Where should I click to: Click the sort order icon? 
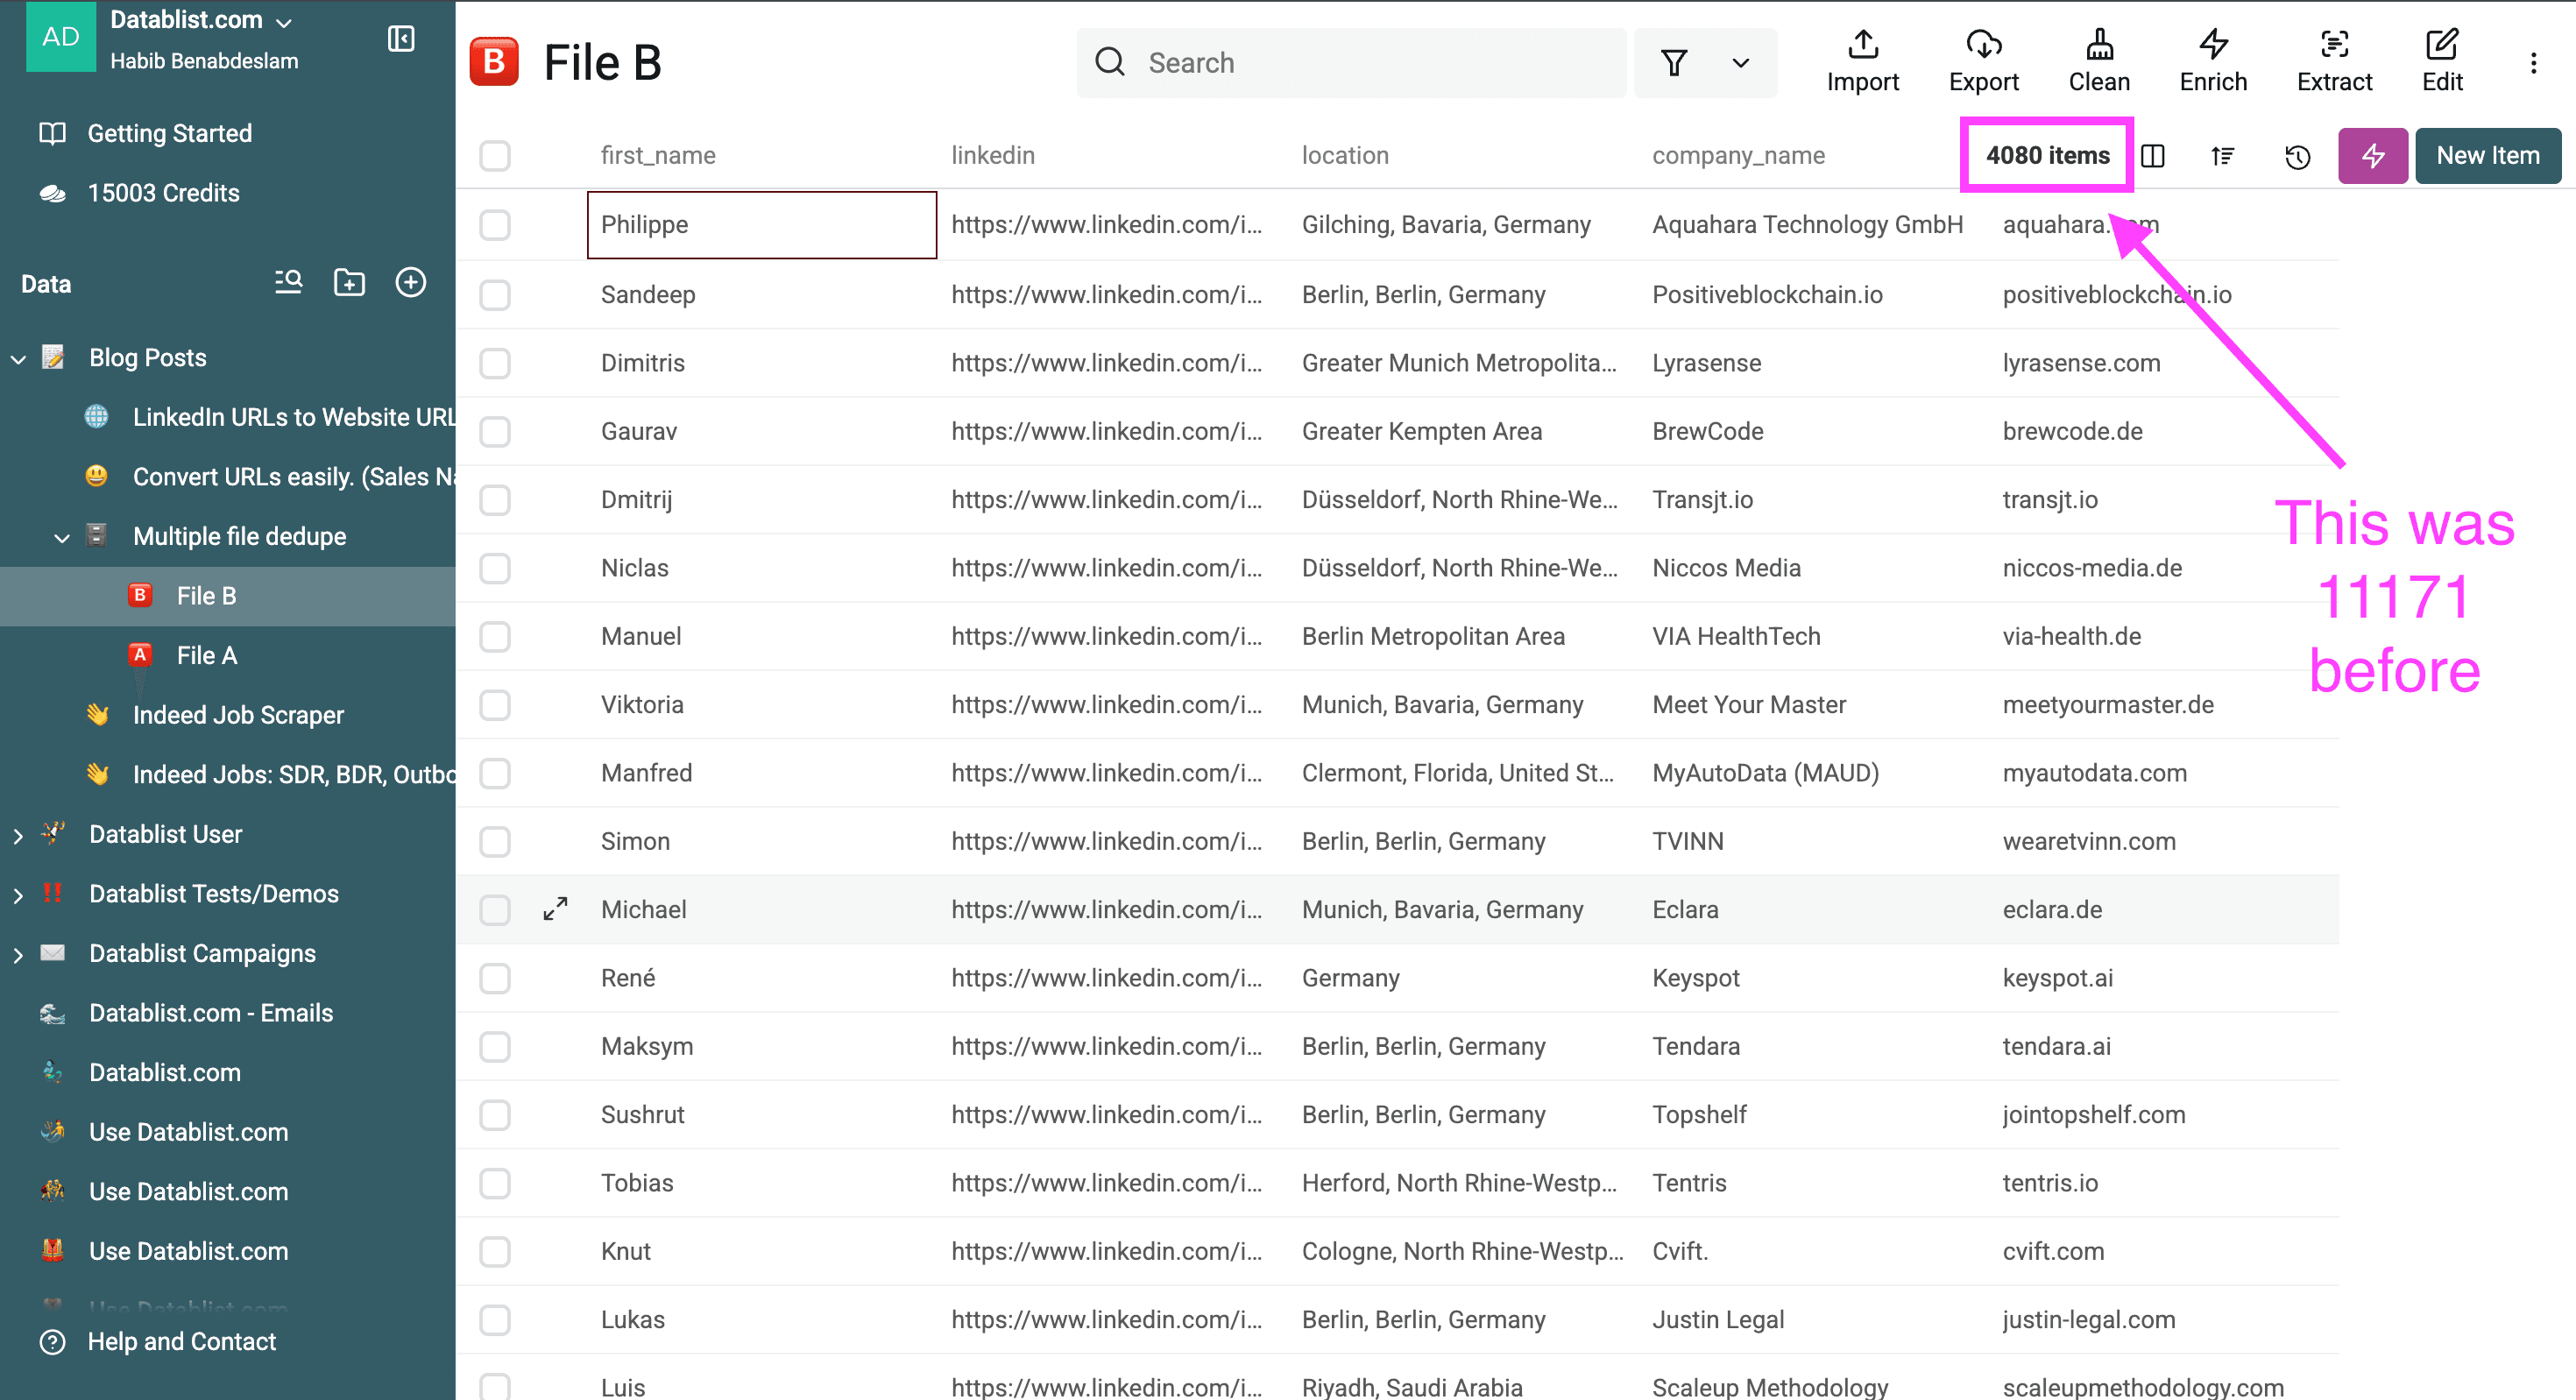2222,156
